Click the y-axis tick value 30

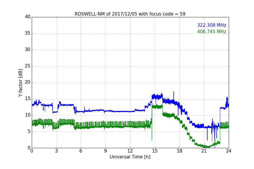(28, 50)
